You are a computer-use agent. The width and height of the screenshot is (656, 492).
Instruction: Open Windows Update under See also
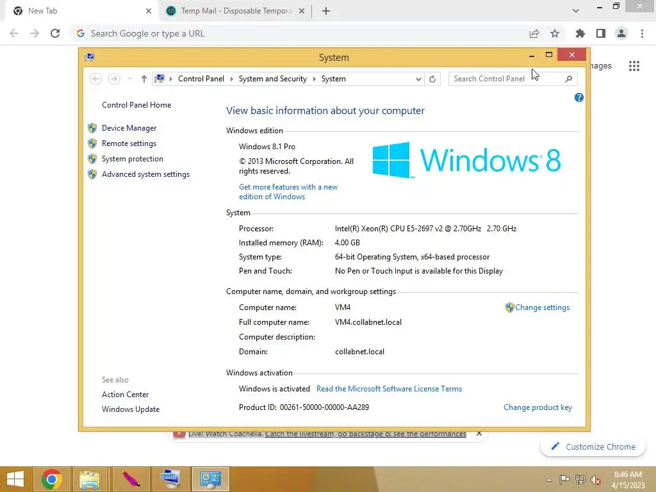131,409
